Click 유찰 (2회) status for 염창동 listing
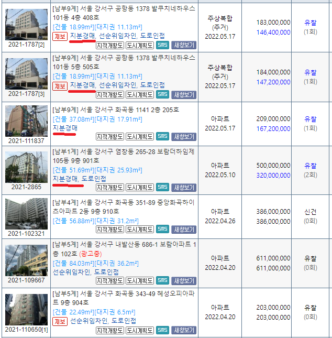The image size is (332, 338). (310, 166)
